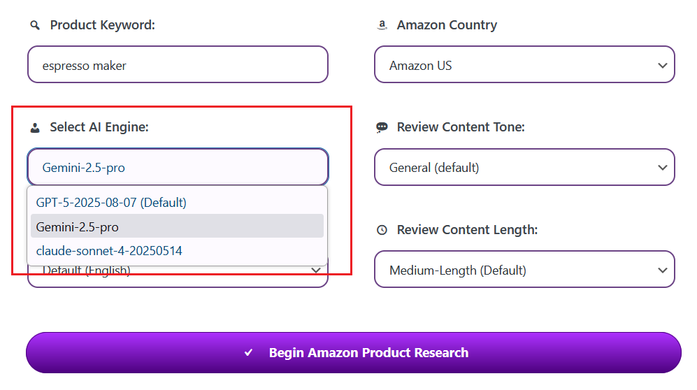This screenshot has width=697, height=390.
Task: Click the magnifier icon beside Product Keyword
Action: point(35,25)
